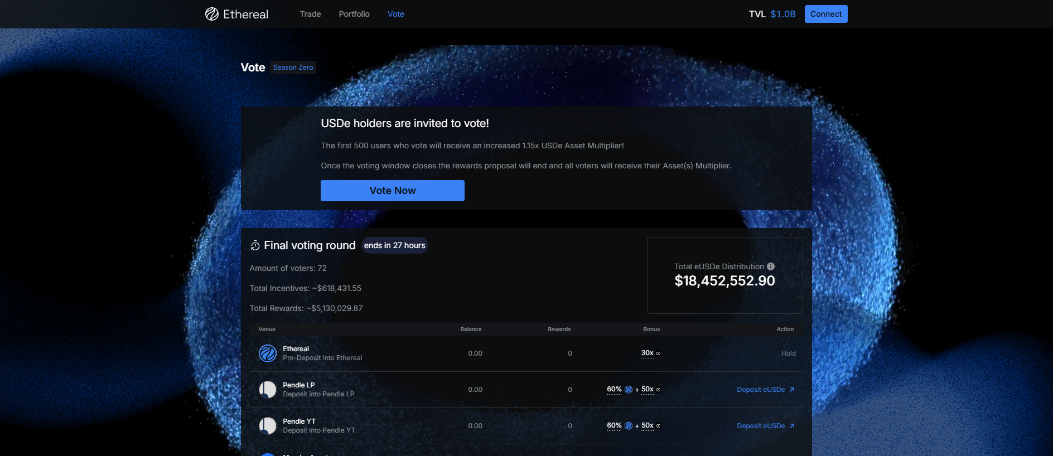Go to the Portfolio tab
1053x456 pixels.
[354, 14]
